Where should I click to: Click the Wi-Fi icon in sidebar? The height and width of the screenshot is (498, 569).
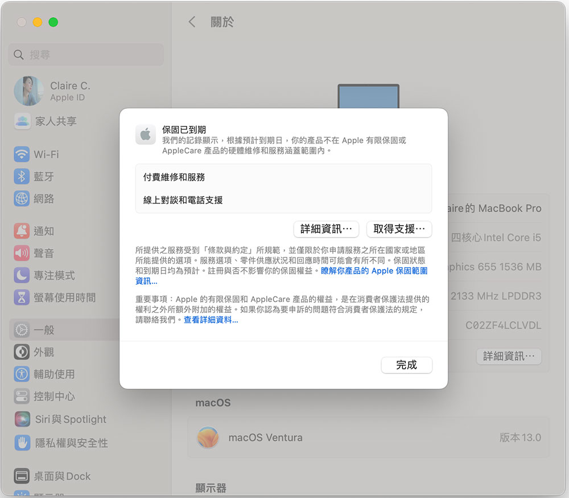click(x=22, y=154)
